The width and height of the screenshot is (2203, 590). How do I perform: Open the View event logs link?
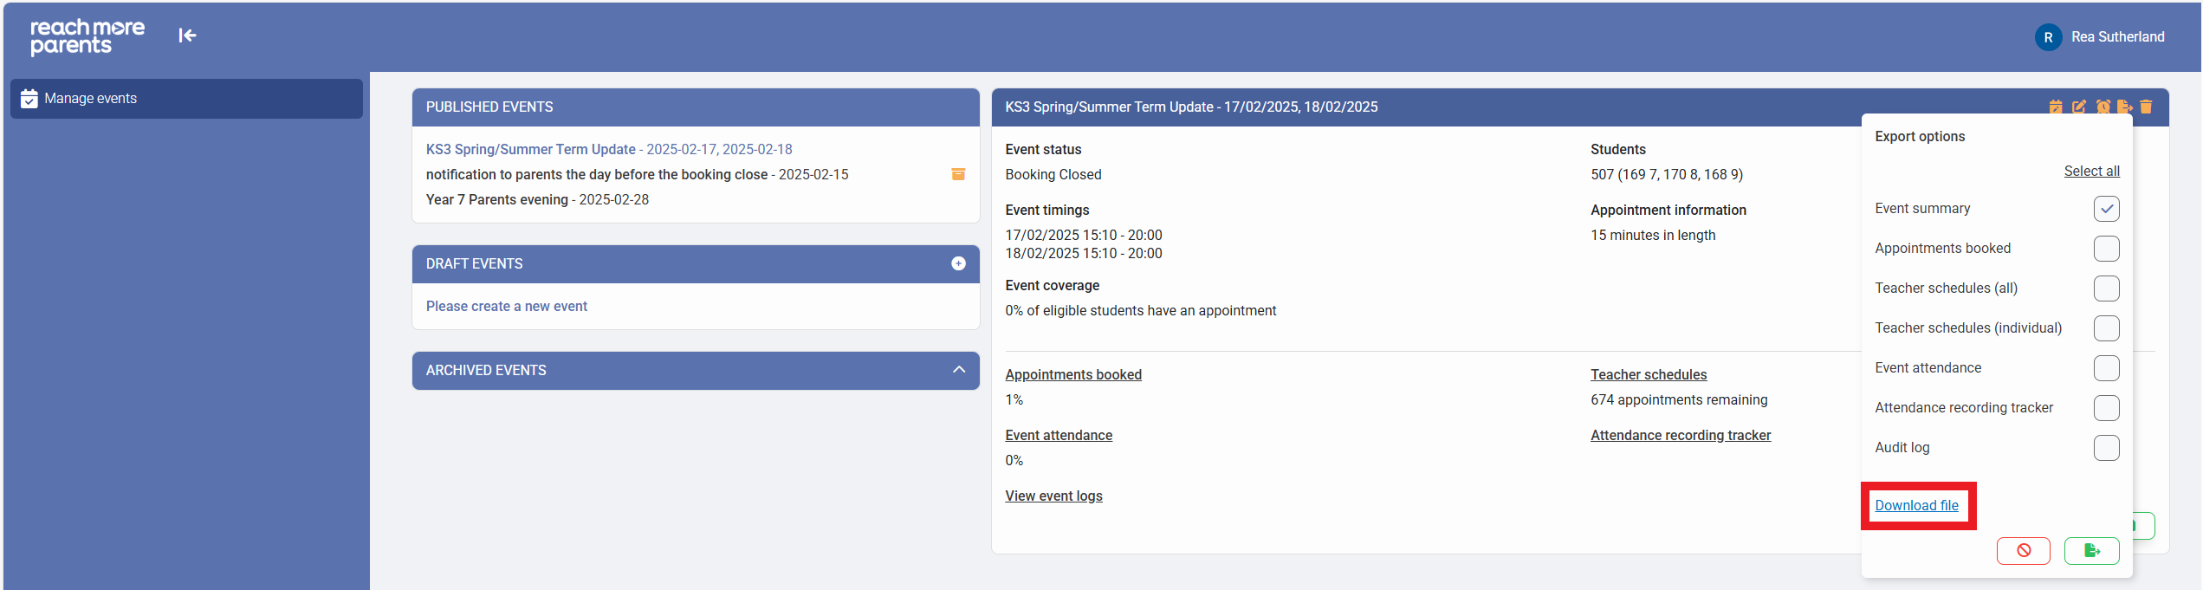[x=1053, y=496]
